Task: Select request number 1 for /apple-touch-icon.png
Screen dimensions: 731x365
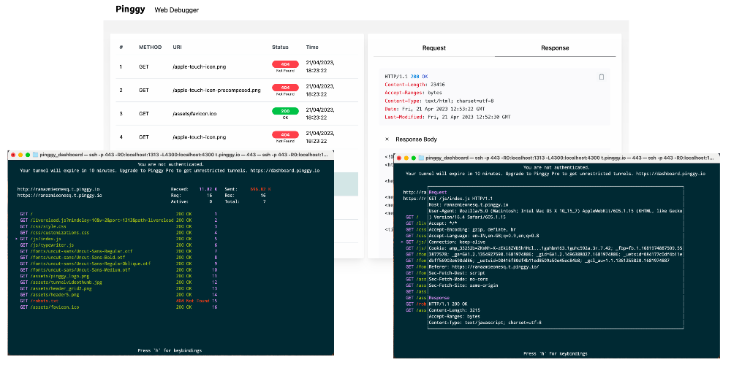Action: pos(237,66)
